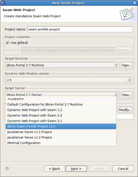Expand the Dynamic Web Module version combo
The height and width of the screenshot is (177, 138).
[x=130, y=80]
